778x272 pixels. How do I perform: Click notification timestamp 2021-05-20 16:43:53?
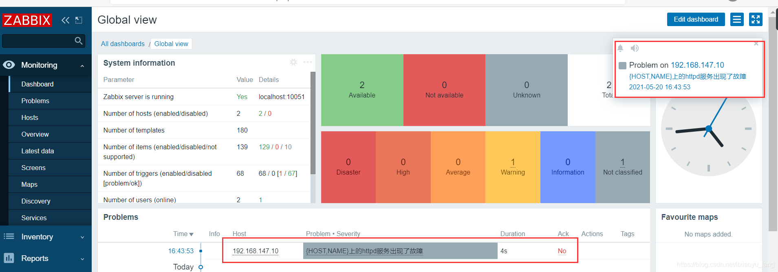tap(659, 87)
